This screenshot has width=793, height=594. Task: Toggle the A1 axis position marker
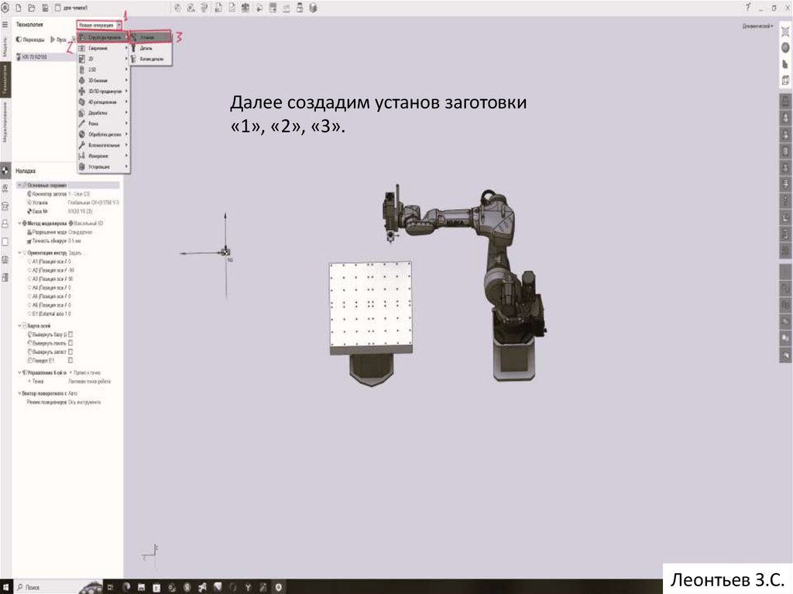pos(29,262)
